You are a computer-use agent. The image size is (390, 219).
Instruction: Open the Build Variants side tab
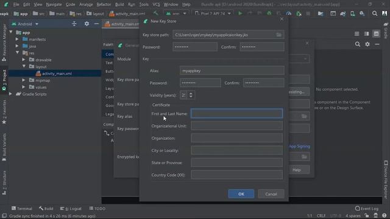[4, 147]
